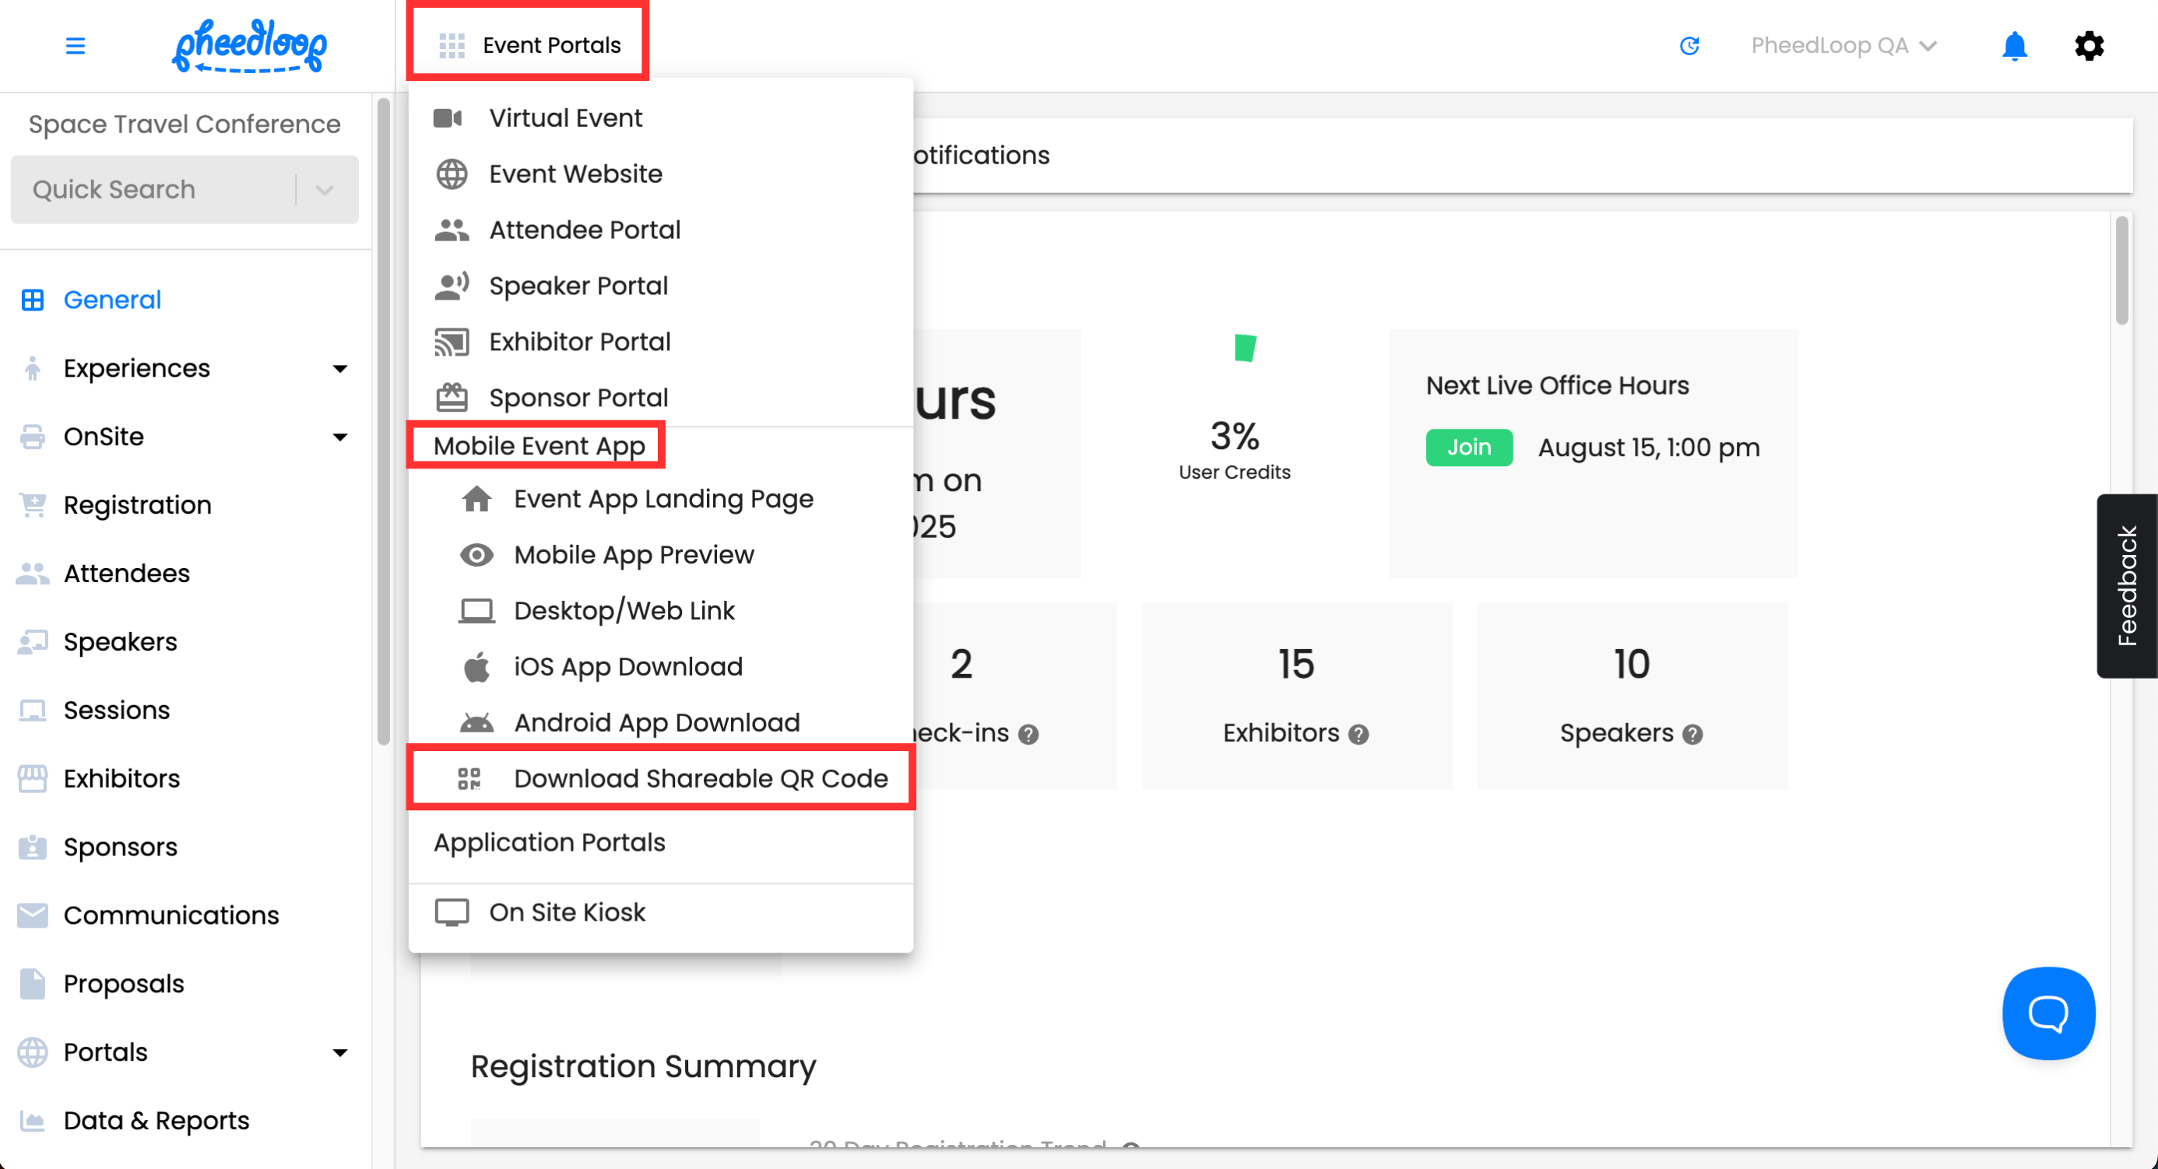Open the Feedback side tab
Viewport: 2158px width, 1169px height.
(x=2126, y=586)
